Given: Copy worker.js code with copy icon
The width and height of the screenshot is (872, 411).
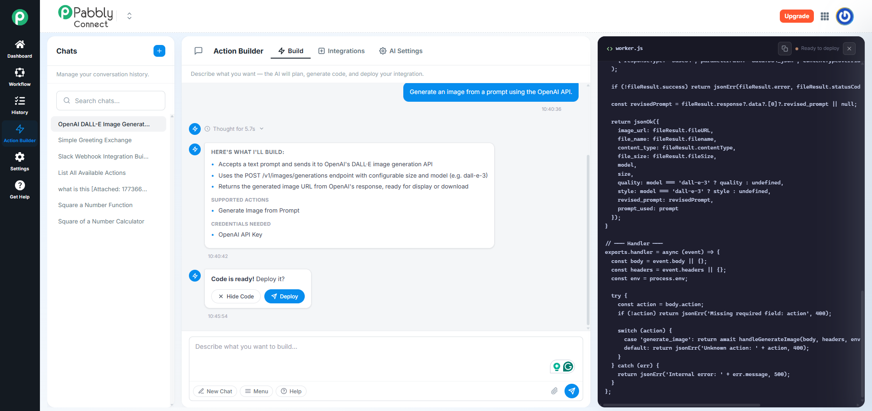Looking at the screenshot, I should pos(784,49).
